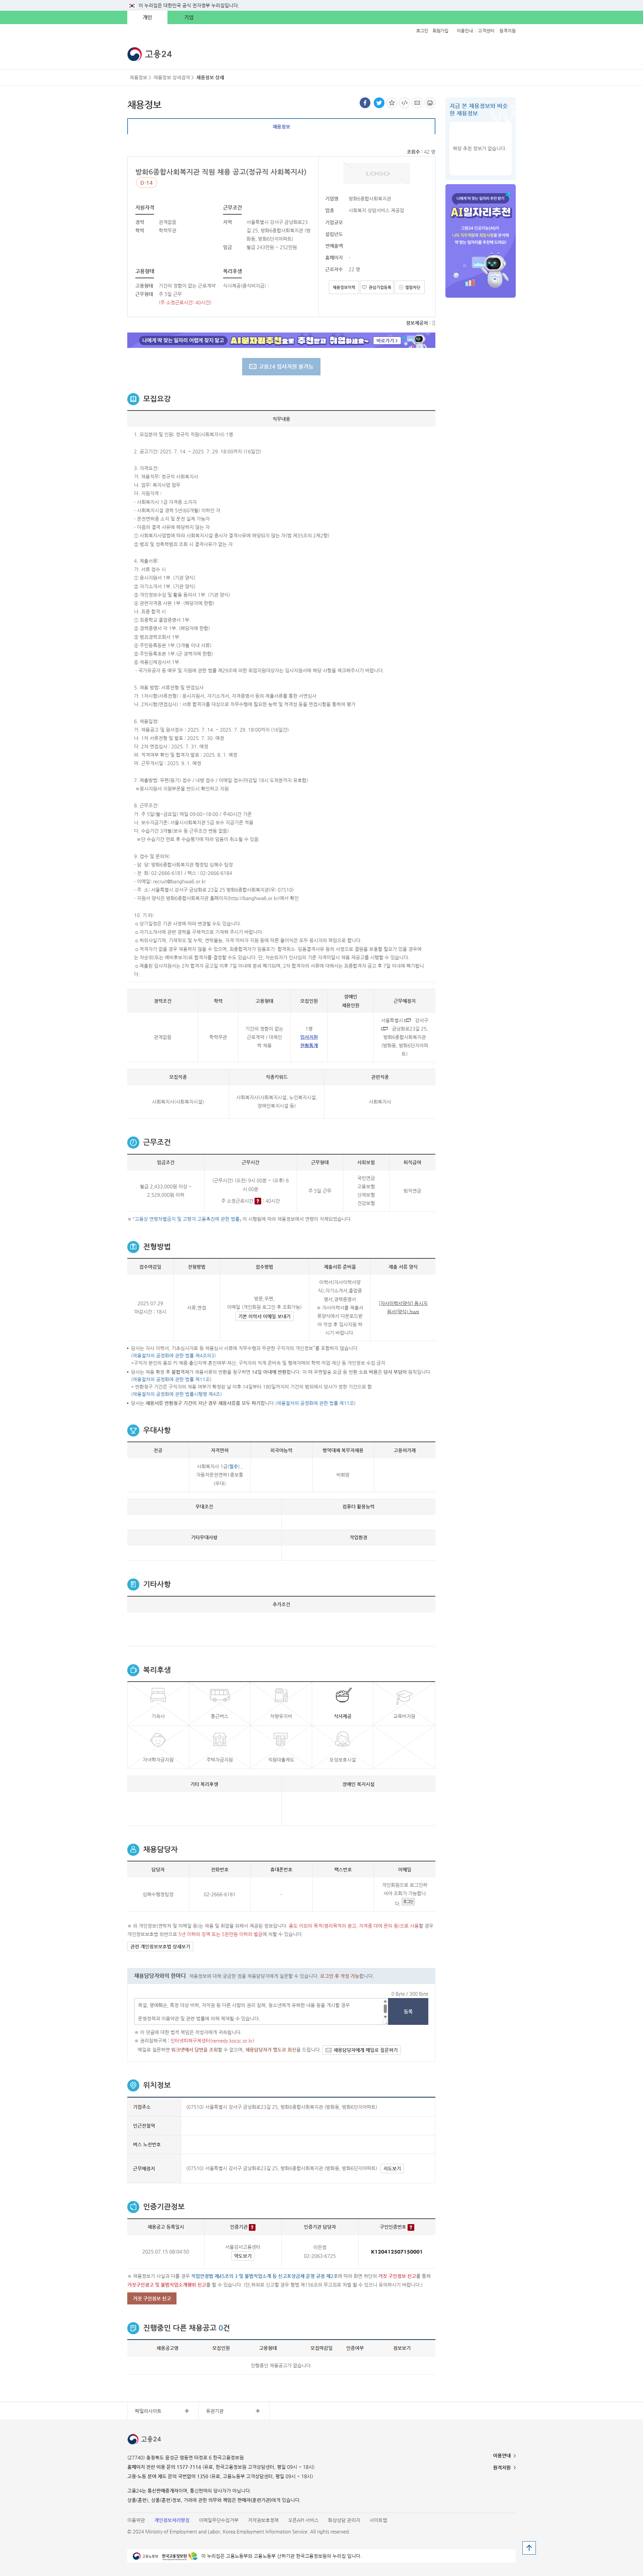Expand the 유관사이트 footer list
The height and width of the screenshot is (2576, 643).
(x=162, y=2411)
